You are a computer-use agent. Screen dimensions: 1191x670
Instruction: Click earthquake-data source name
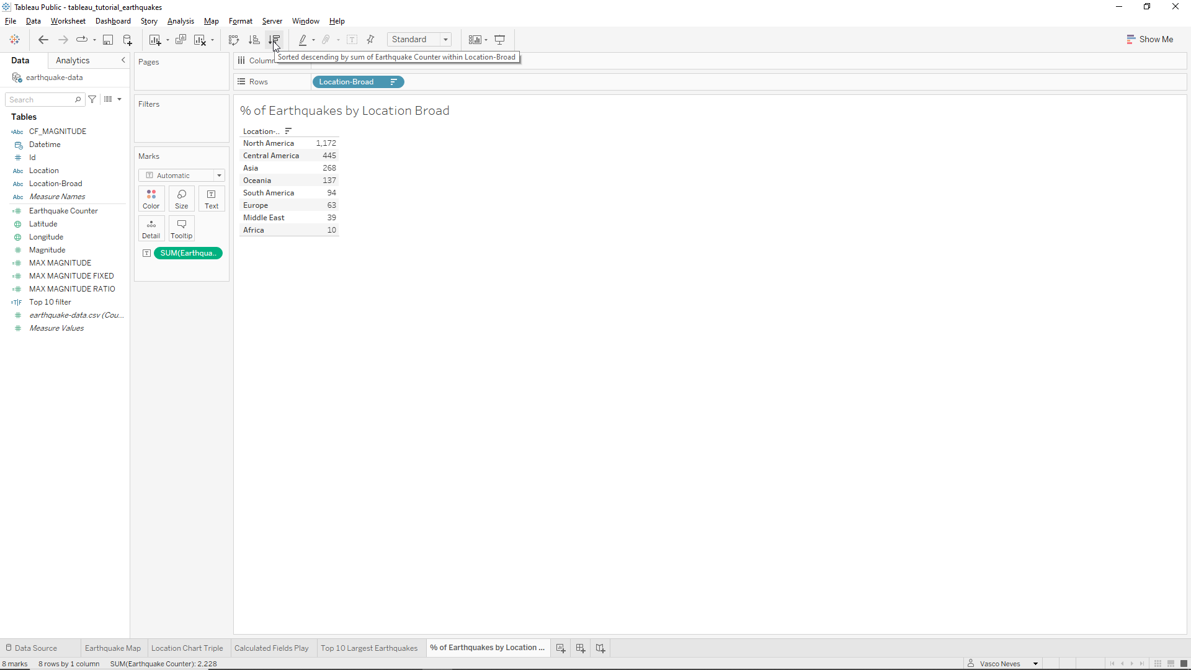[x=54, y=78]
